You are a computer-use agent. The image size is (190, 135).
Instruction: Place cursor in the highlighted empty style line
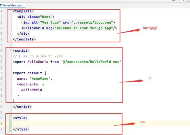[100, 124]
